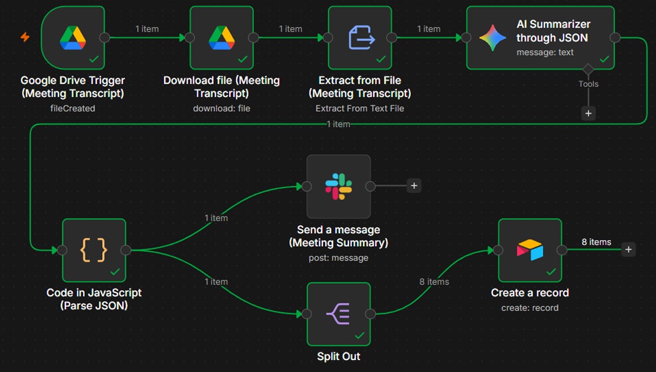Screen dimensions: 656x372
Task: Click the Download file node input connector
Action: (190, 38)
